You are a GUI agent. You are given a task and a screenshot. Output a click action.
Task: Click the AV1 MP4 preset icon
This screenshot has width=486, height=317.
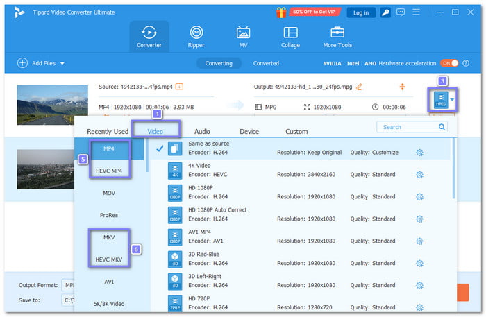tap(175, 237)
